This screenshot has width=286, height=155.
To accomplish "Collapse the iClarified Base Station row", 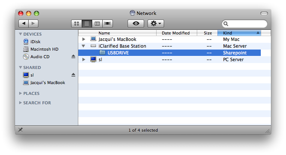I will (x=84, y=46).
